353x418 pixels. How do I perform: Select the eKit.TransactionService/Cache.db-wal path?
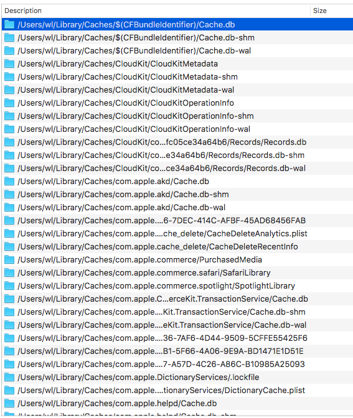(x=162, y=325)
